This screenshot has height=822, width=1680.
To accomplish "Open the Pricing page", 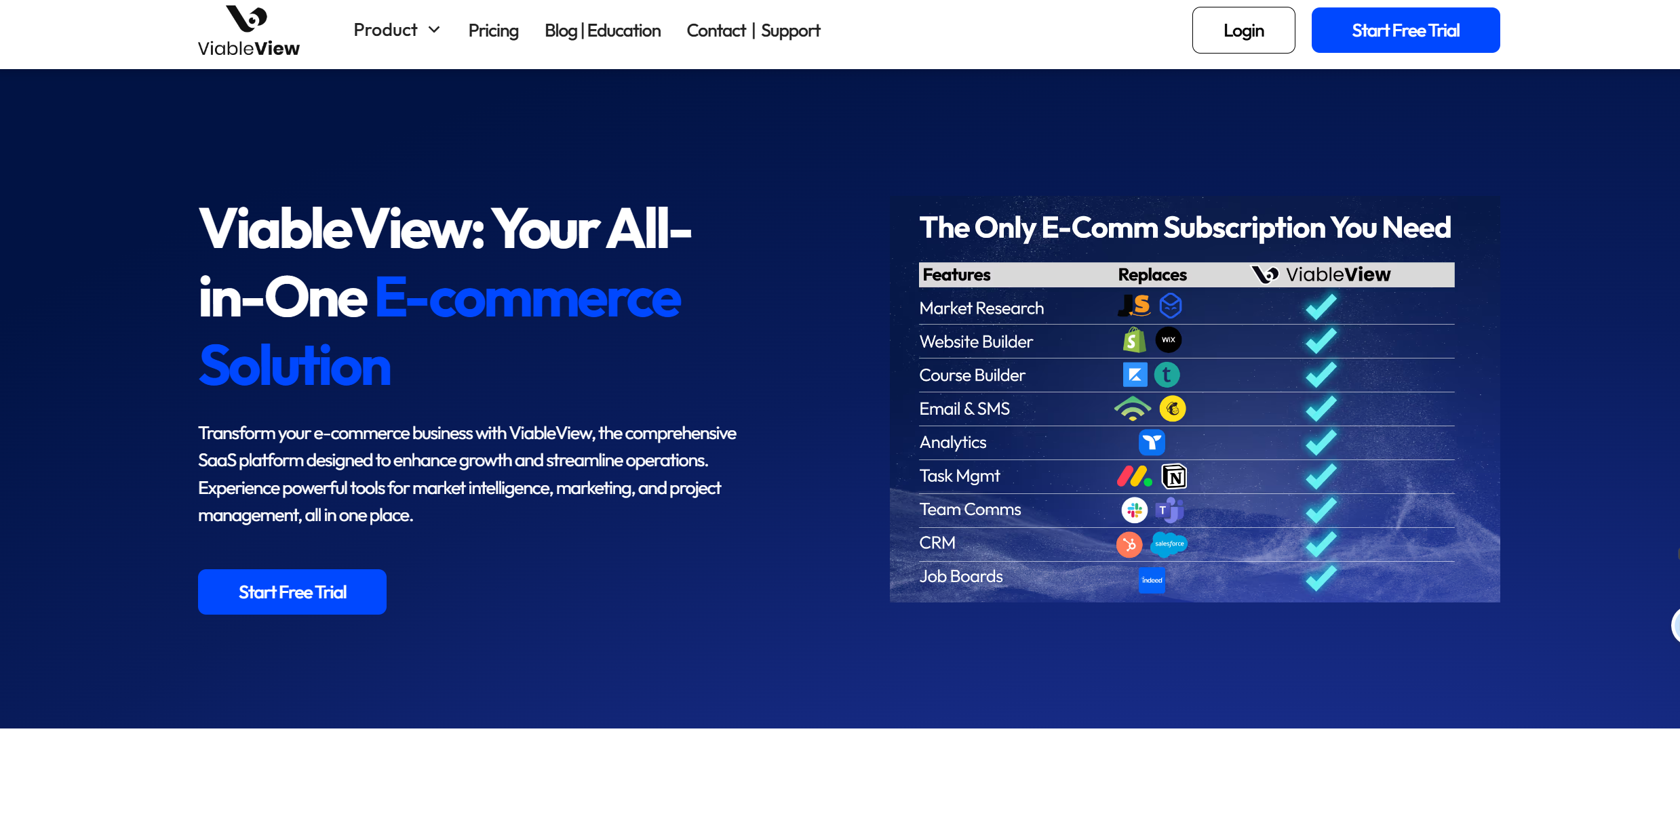I will (x=493, y=30).
